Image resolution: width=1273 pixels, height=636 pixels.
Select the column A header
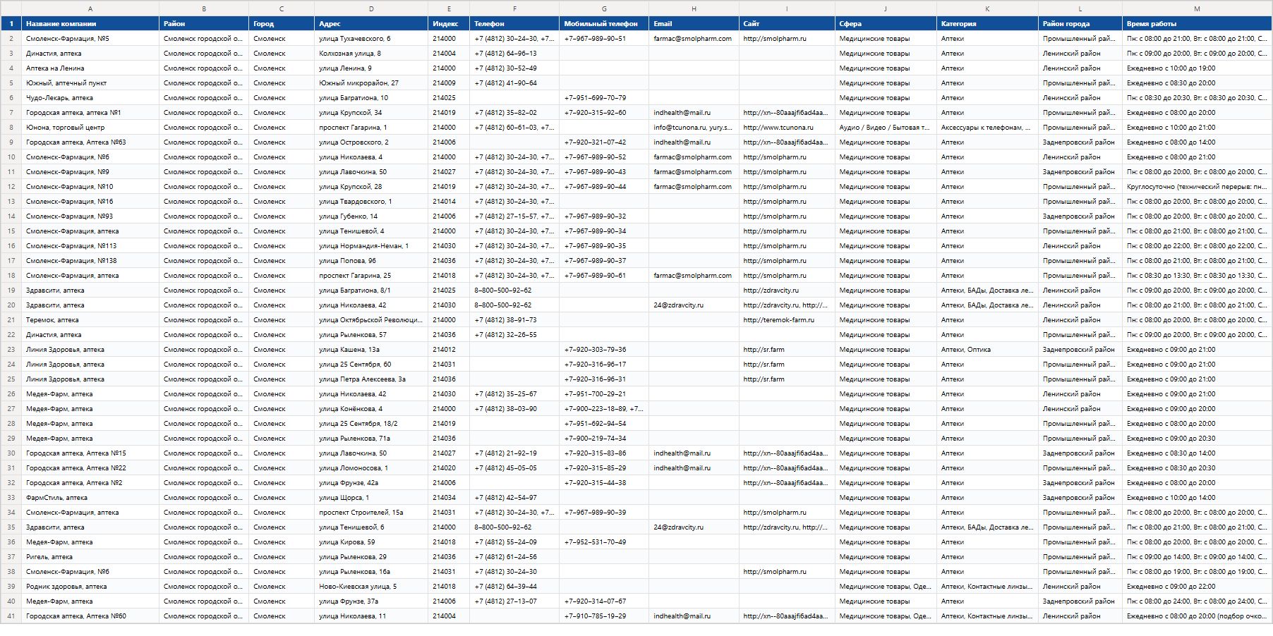point(90,8)
